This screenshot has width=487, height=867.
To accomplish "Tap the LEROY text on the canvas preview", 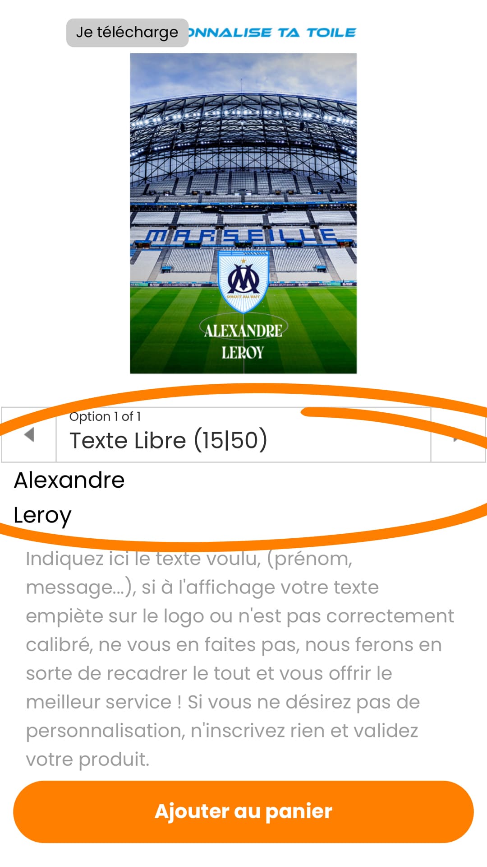I will tap(243, 352).
